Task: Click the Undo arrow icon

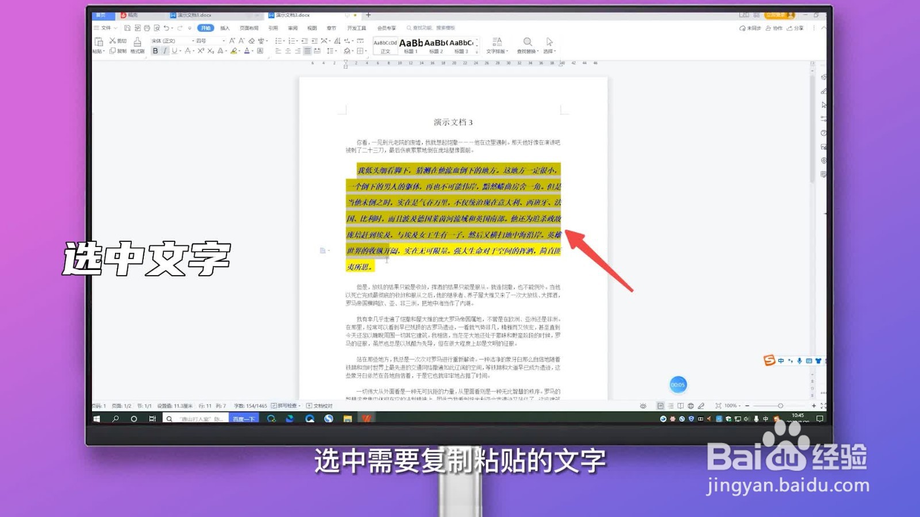Action: [166, 28]
